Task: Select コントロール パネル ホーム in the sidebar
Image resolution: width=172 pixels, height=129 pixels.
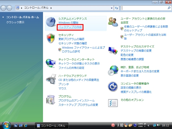Action: coord(22,17)
